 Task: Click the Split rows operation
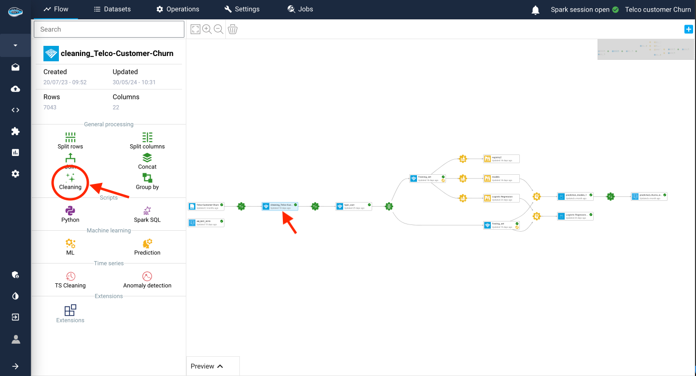(70, 140)
